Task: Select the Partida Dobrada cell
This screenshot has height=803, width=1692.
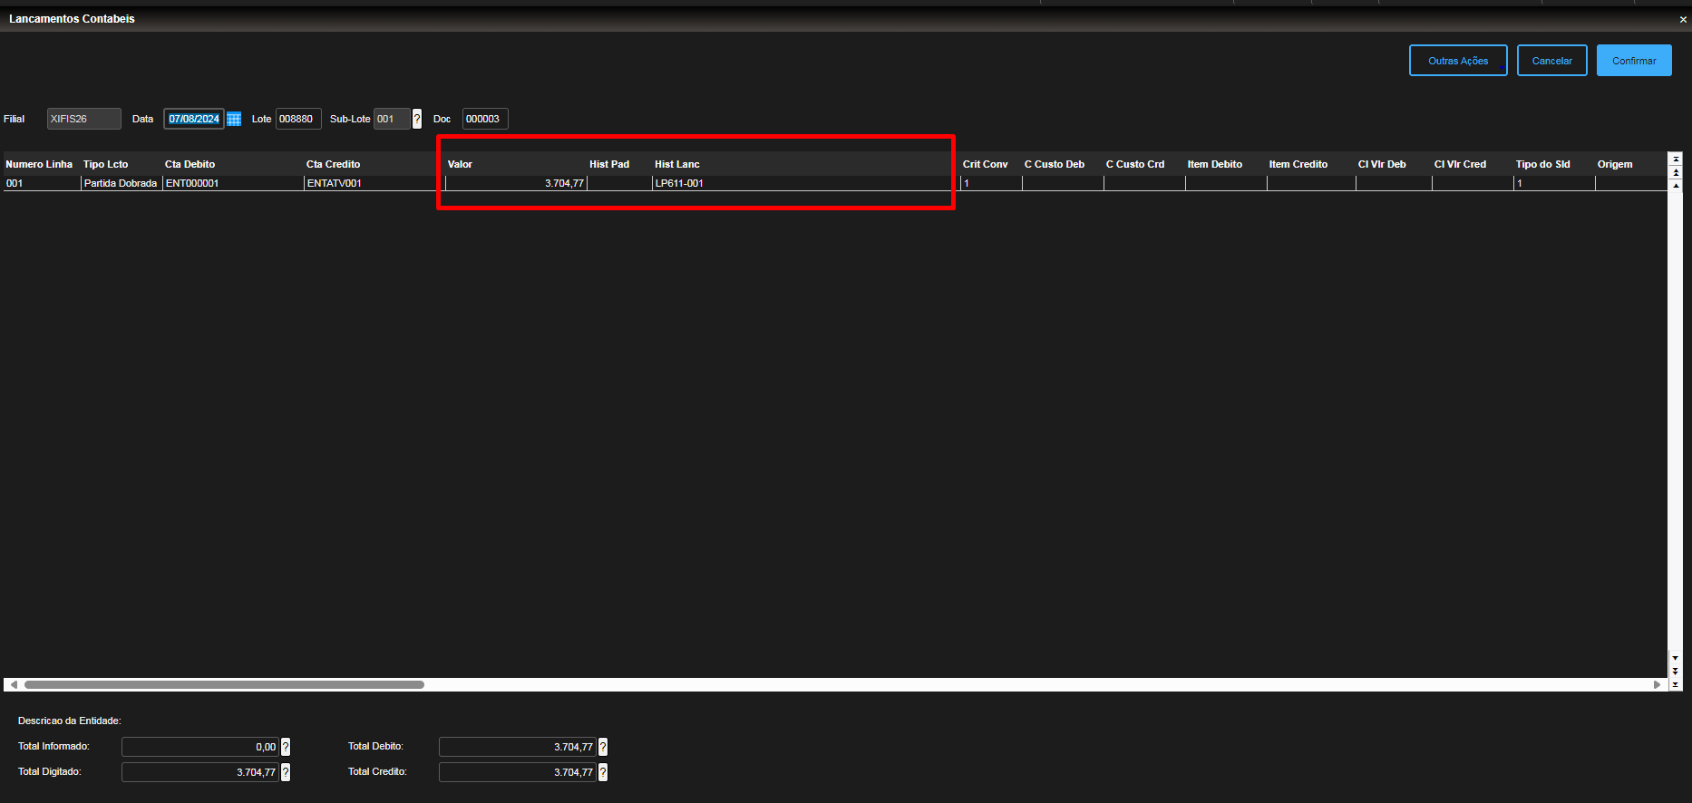Action: click(122, 183)
